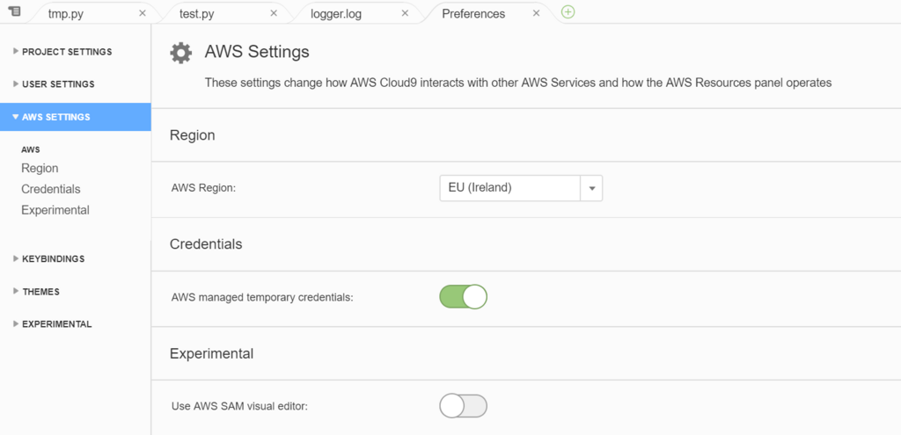Close the test.py tab
The width and height of the screenshot is (901, 435).
[x=274, y=13]
